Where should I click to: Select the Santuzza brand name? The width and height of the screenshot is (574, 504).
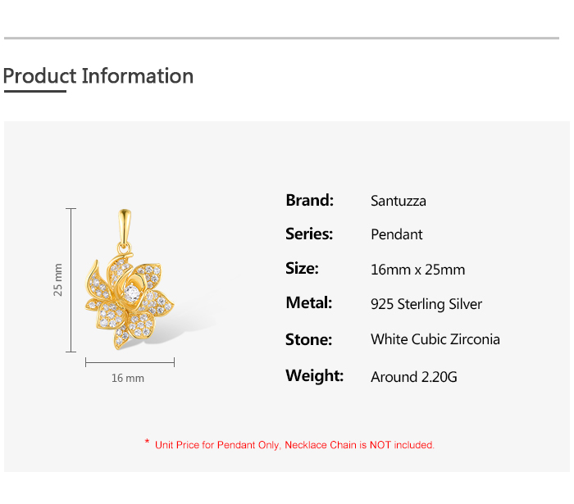[x=399, y=201]
